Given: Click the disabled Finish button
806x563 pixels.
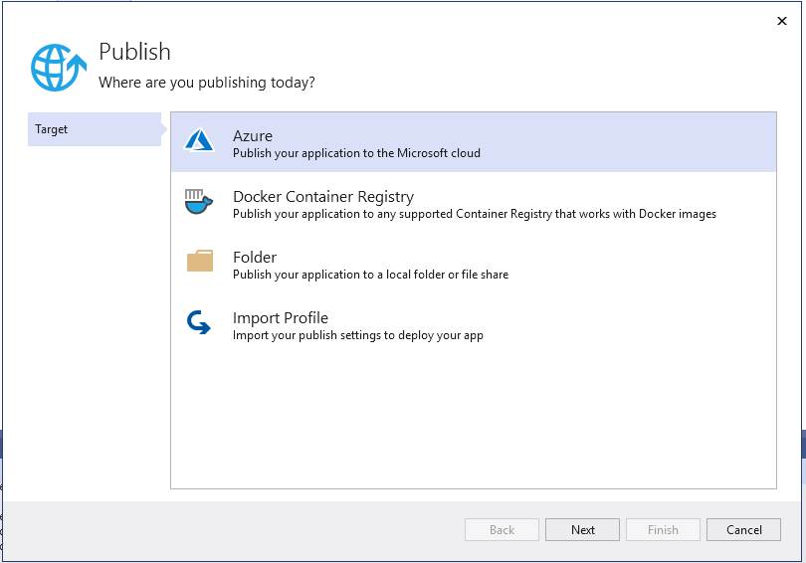Looking at the screenshot, I should click(x=663, y=529).
